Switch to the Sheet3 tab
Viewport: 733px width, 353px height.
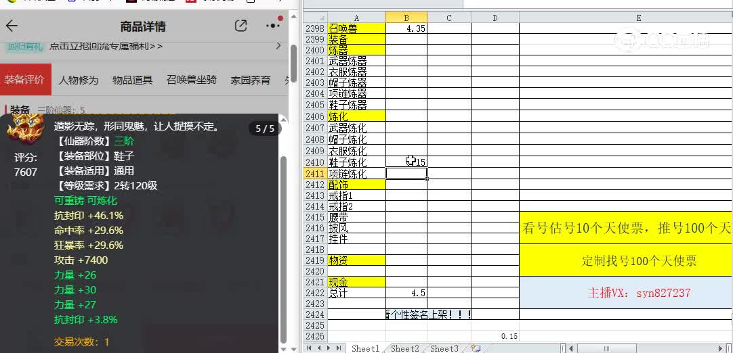coord(444,348)
